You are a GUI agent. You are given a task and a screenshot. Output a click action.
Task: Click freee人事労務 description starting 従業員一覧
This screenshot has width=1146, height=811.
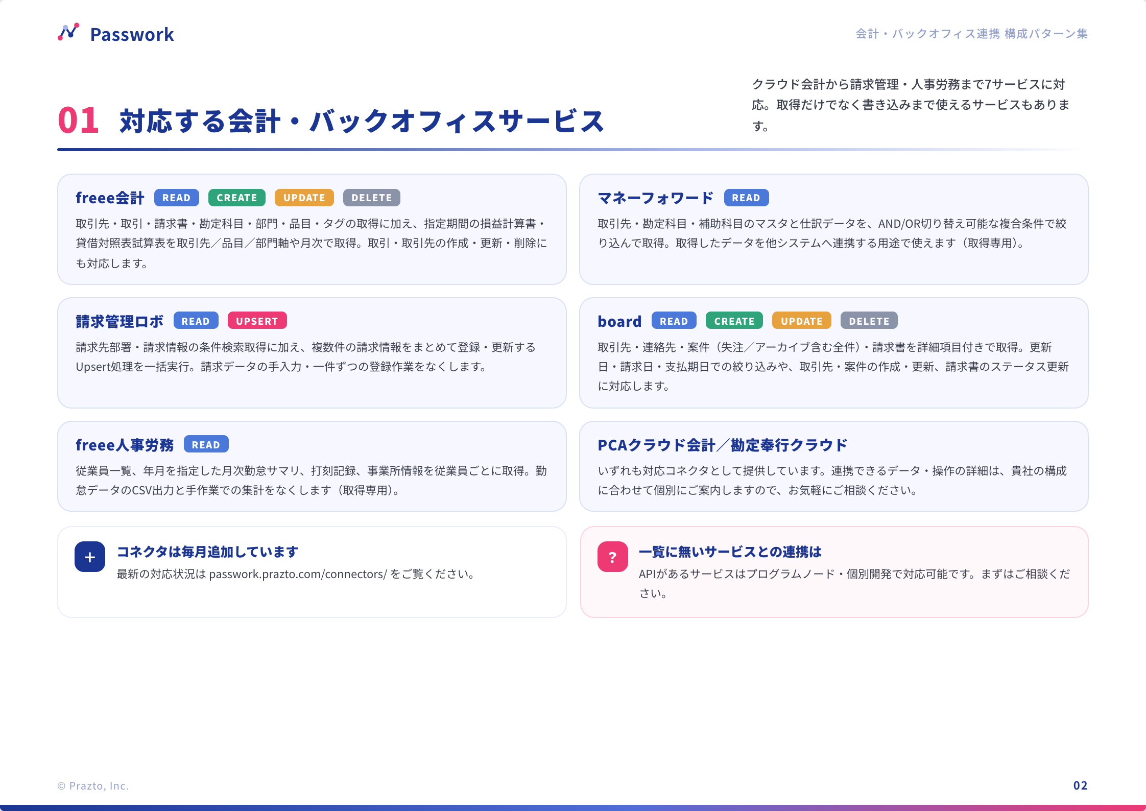click(312, 481)
